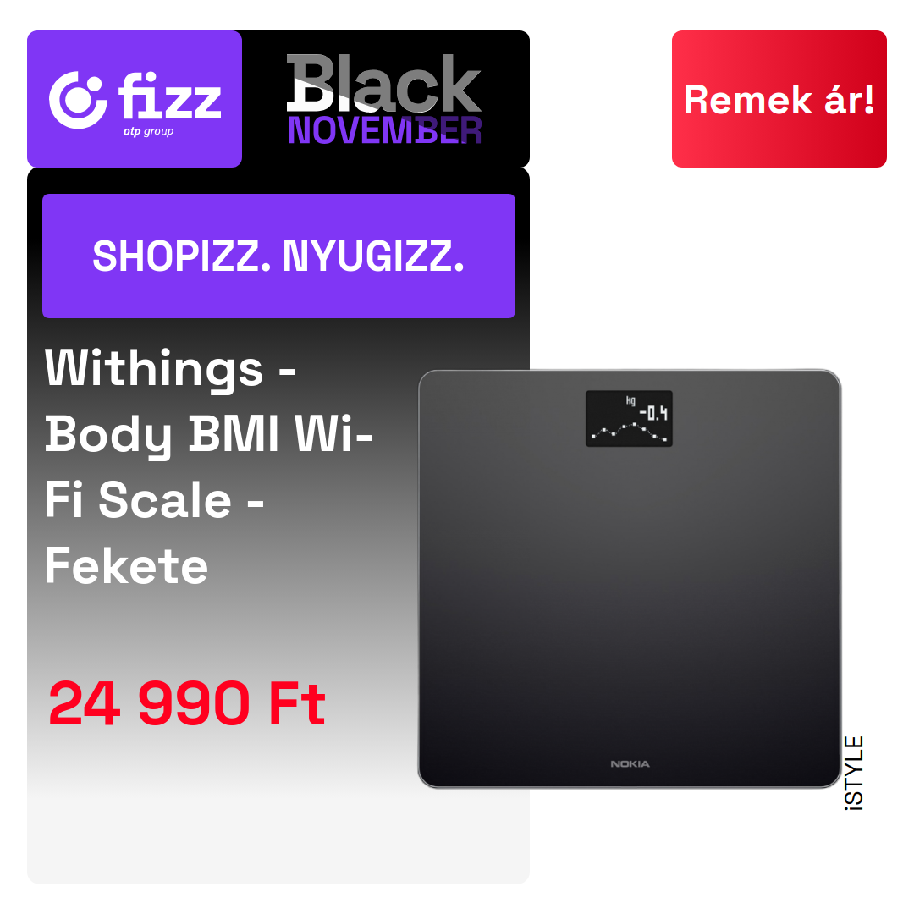Click the black scale product image
Image resolution: width=914 pixels, height=914 pixels.
(630, 578)
